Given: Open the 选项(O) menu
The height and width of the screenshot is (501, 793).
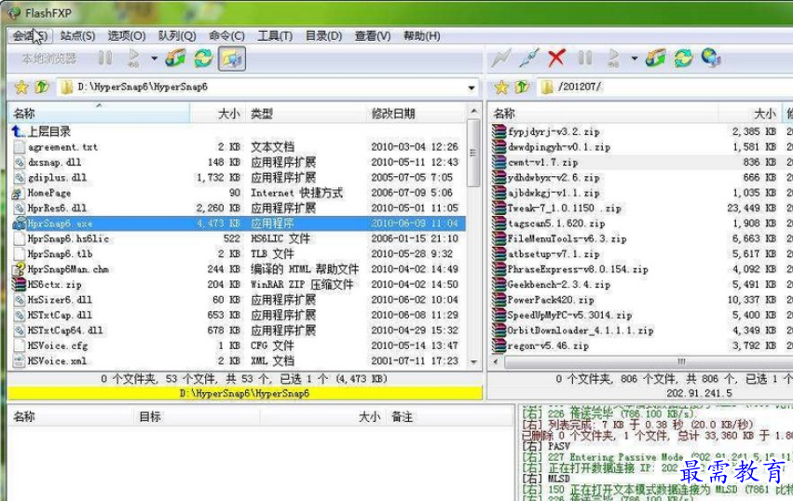Looking at the screenshot, I should pos(127,36).
